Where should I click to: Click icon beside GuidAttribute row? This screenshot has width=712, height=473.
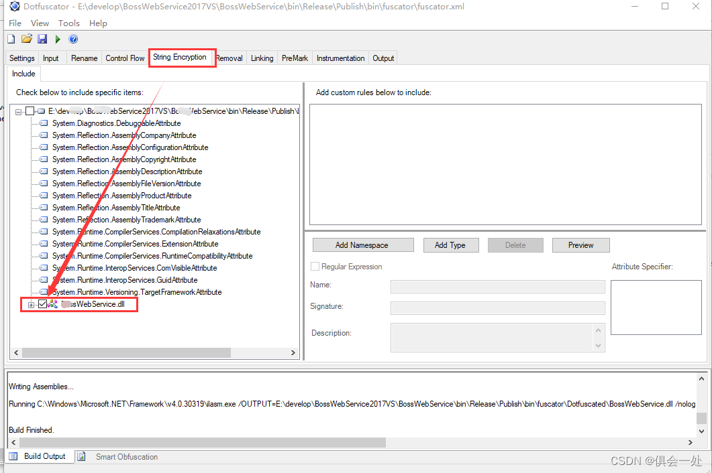[44, 280]
